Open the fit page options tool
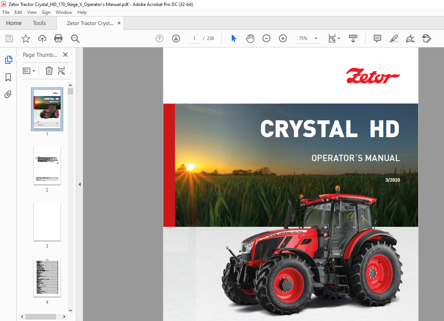Screen dimensions: 444x321 pos(334,38)
